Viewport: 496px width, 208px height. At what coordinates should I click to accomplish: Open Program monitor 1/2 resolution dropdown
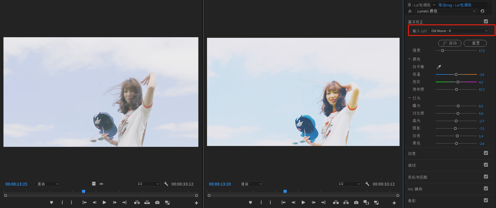[x=349, y=184]
